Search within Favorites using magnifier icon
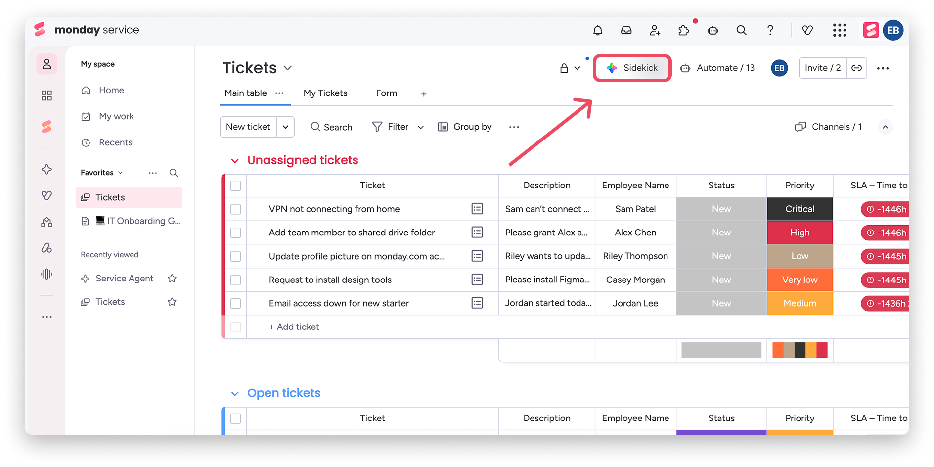 click(x=174, y=173)
